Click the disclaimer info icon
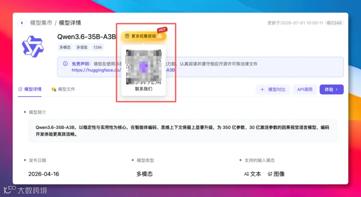Screen dimensions: 361x197 (x=65, y=64)
